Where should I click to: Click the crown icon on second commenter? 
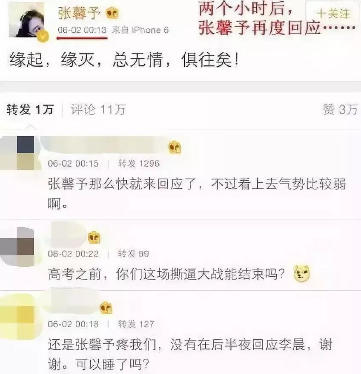pyautogui.click(x=94, y=238)
